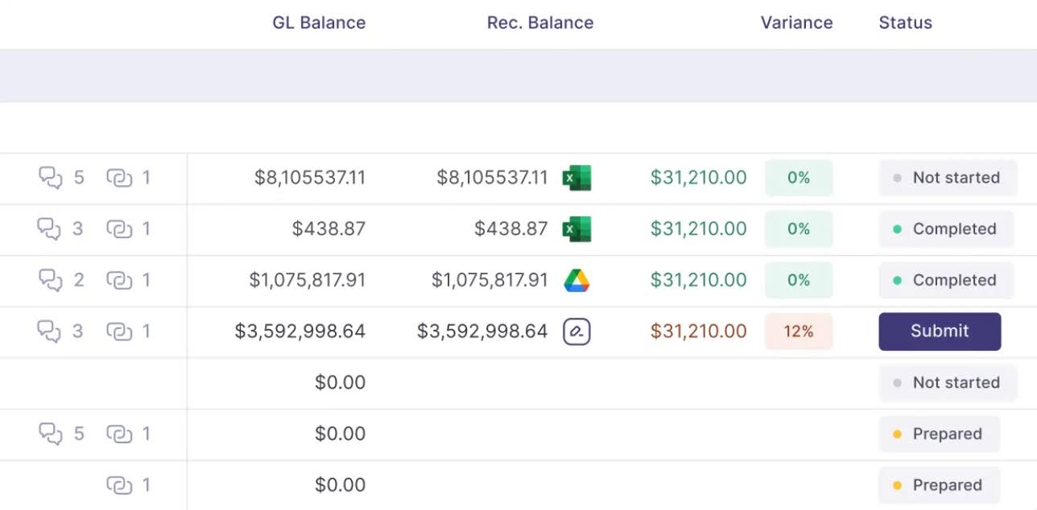Click the 0% variance chip on first row
The width and height of the screenshot is (1037, 510).
click(799, 178)
